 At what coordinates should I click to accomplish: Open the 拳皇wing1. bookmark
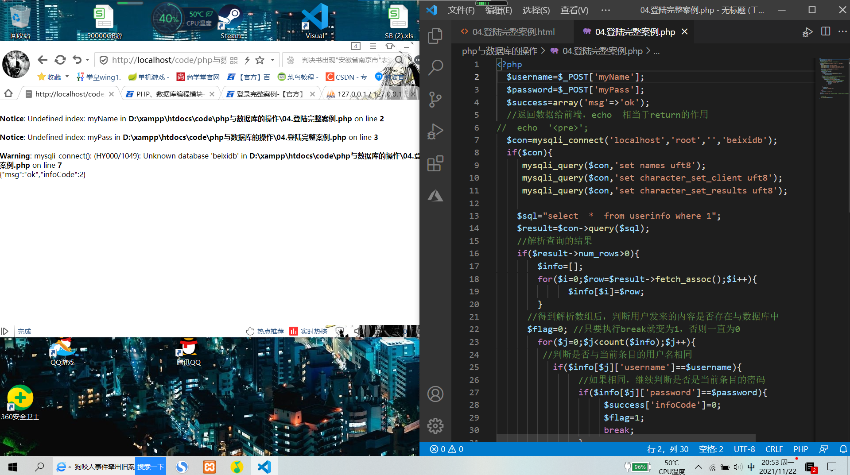point(98,77)
